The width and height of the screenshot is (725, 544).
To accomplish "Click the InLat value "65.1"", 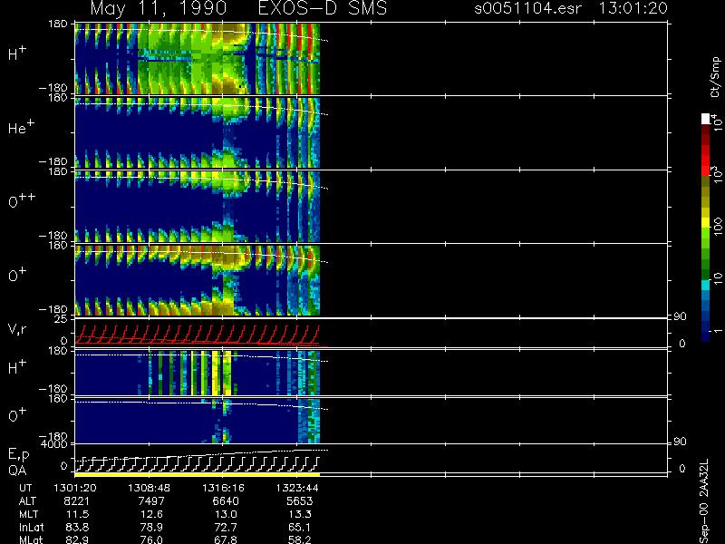I will (300, 527).
